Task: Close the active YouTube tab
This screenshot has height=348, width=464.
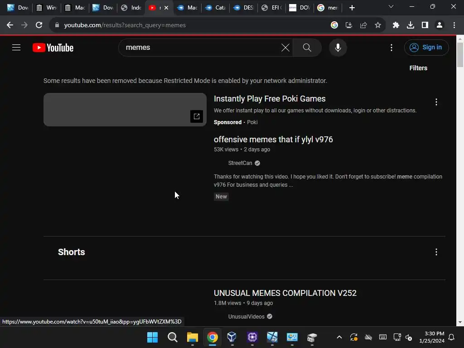Action: (166, 8)
